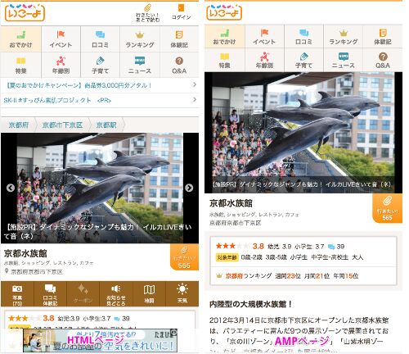Image resolution: width=409 pixels, height=354 pixels.
Task: Open 体験記 in the HTML page menu
Action: coord(179,39)
